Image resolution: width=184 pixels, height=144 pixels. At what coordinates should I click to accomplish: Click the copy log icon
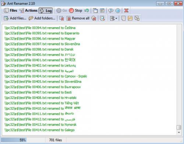[137, 18]
